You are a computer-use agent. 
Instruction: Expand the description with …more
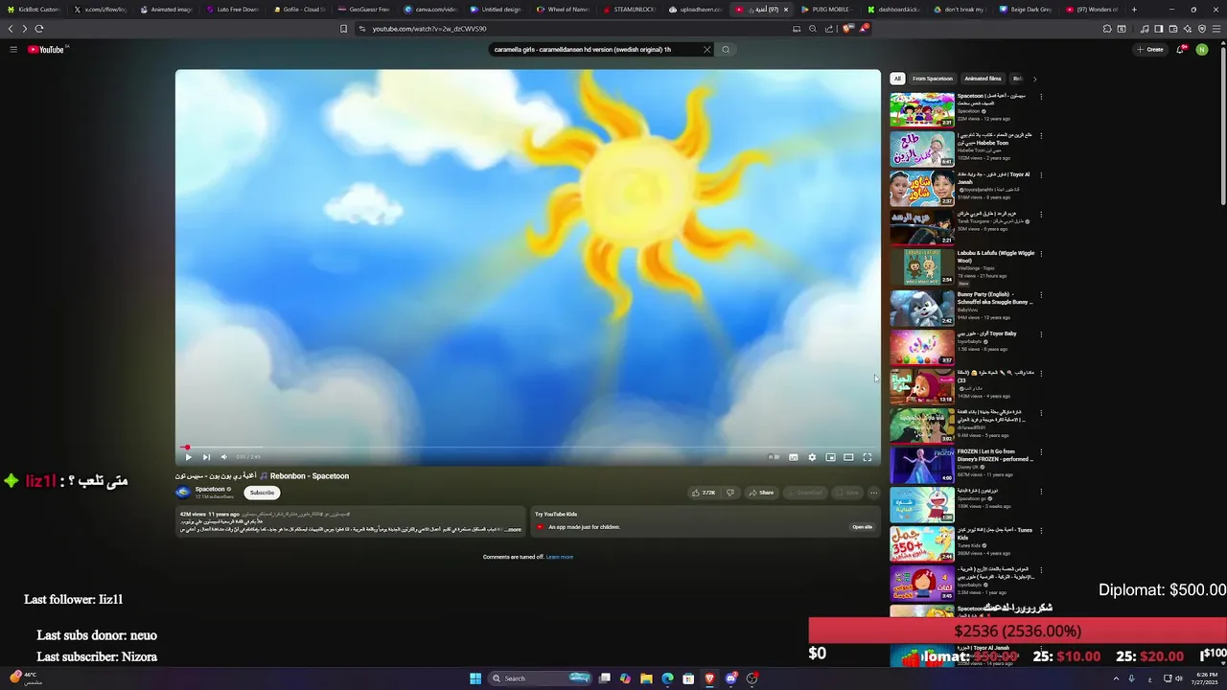coord(514,530)
